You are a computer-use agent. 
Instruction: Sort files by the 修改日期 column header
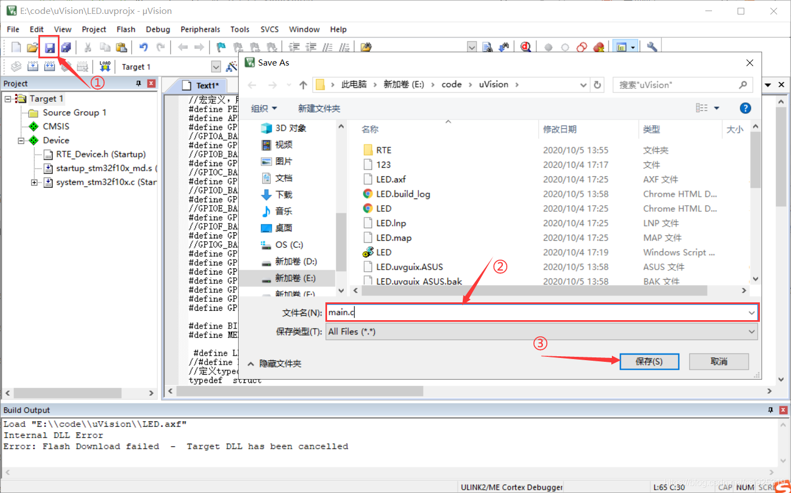tap(560, 130)
